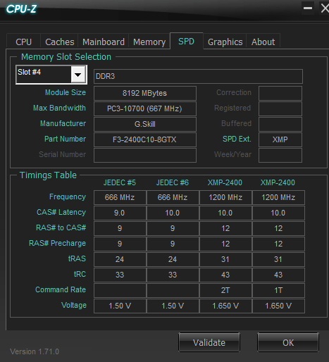Click JEDEC #5 voltage 1.50 V cell
Viewport: 329px width, 362px height.
[x=120, y=306]
